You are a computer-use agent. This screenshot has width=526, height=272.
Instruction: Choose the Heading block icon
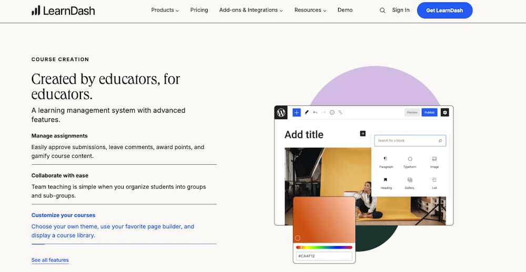tap(386, 180)
